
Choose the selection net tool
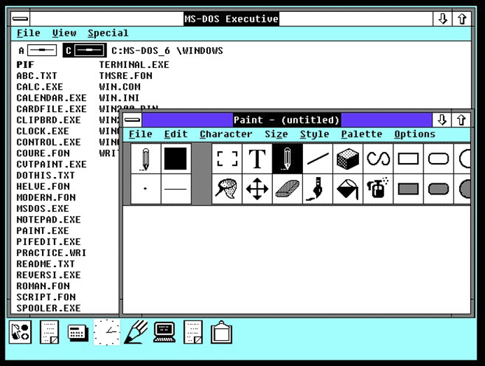click(x=227, y=189)
